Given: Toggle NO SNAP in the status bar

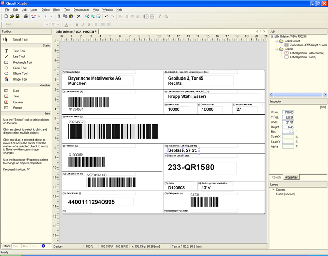Looking at the screenshot, I should pyautogui.click(x=107, y=246).
